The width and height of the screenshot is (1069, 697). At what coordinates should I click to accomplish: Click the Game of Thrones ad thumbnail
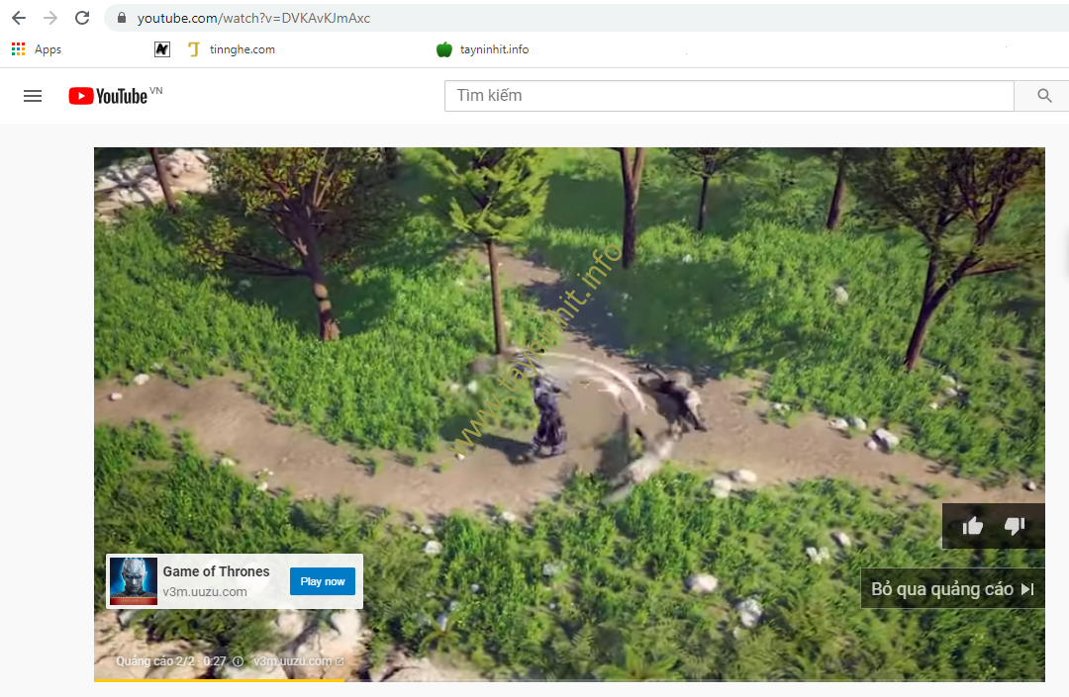133,581
